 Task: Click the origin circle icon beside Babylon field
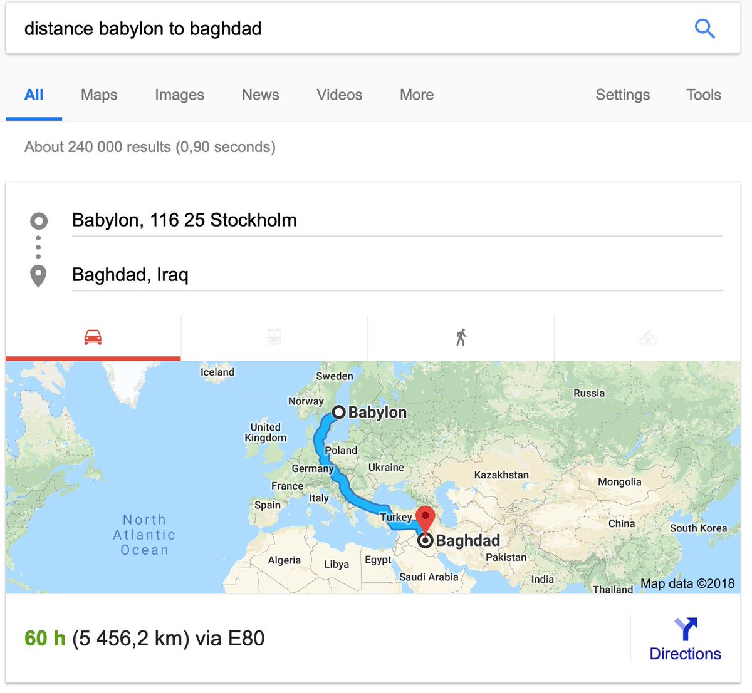pyautogui.click(x=38, y=221)
